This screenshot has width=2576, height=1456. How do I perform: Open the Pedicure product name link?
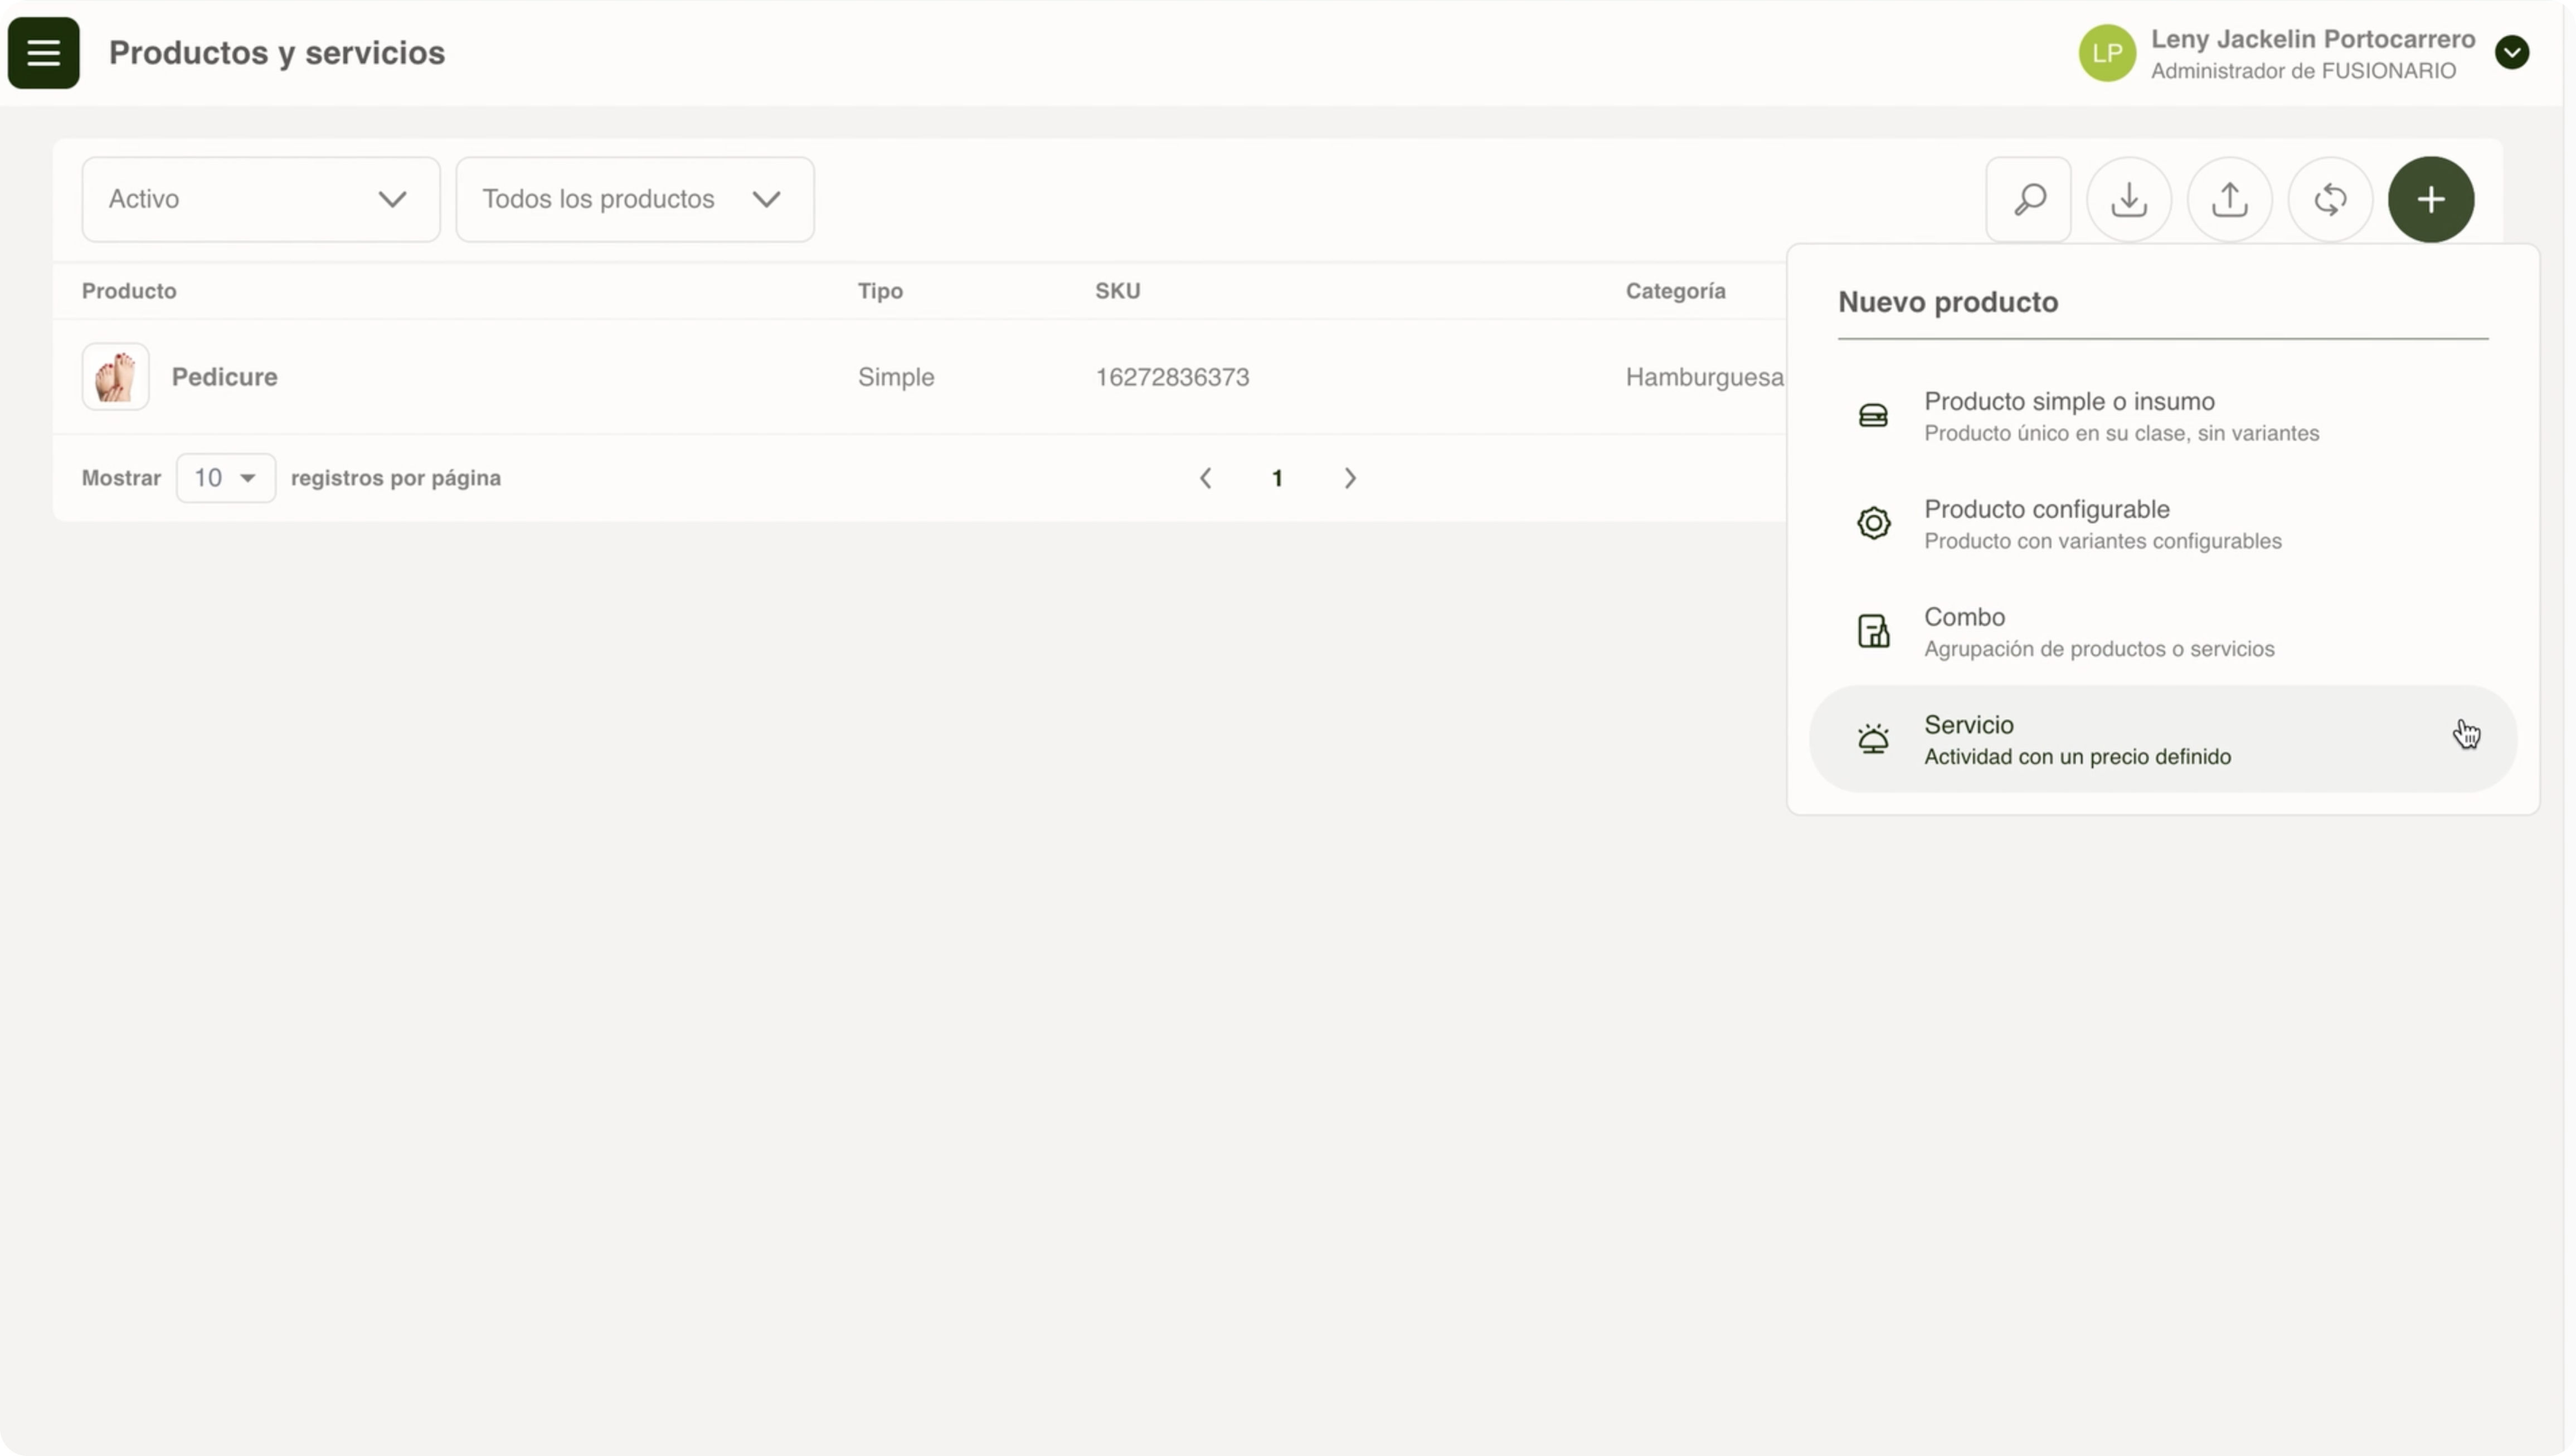(x=224, y=377)
